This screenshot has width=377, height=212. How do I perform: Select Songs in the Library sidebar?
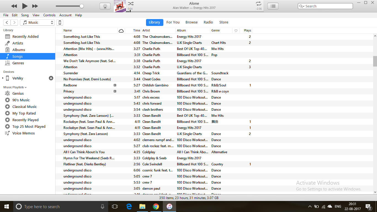click(x=28, y=56)
